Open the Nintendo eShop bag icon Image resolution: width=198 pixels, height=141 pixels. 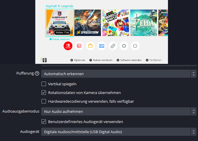click(90, 46)
